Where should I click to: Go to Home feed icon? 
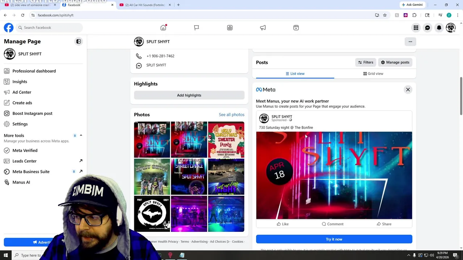tap(163, 27)
